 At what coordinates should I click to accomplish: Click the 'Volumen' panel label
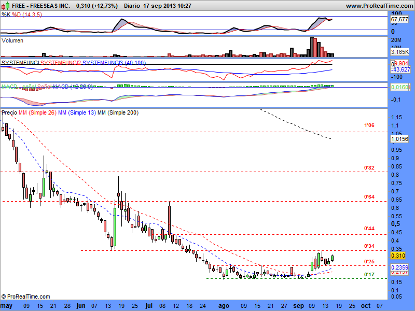coord(12,40)
